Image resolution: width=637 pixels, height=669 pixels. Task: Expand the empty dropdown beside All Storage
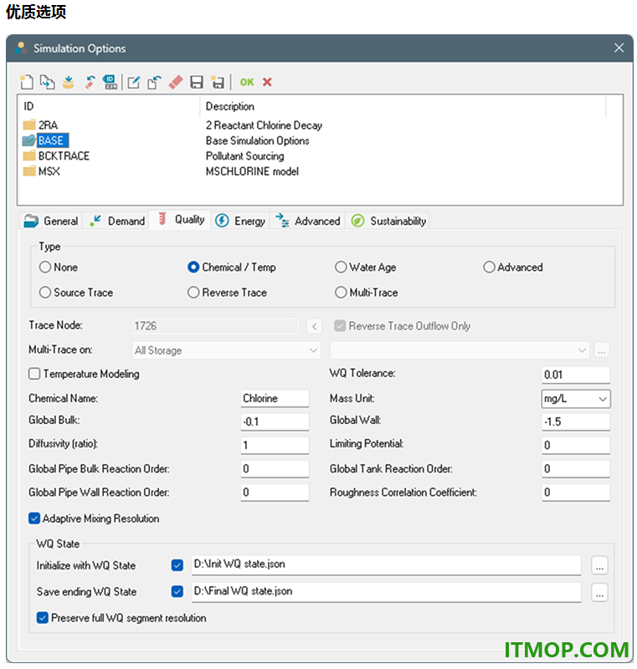coord(460,350)
